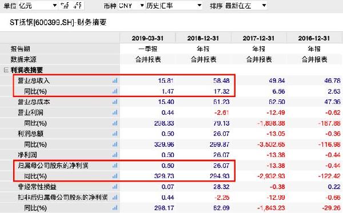The image size is (343, 213).
Task: Open chart icon for 营业总收入 row
Action: [115, 81]
